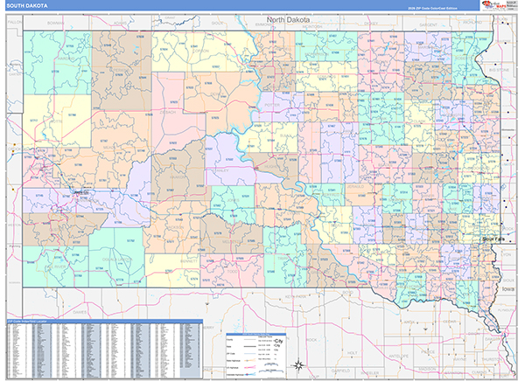Select the MCPHERSON county label
The width and height of the screenshot is (525, 381).
coord(315,54)
